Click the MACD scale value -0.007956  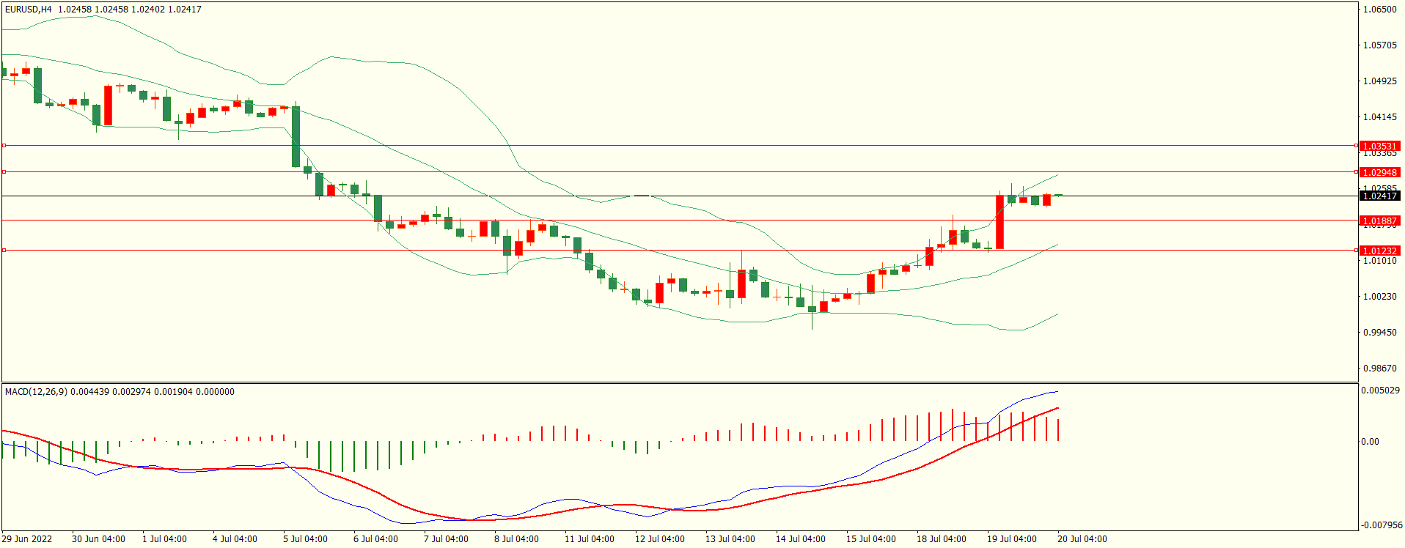tap(1381, 525)
